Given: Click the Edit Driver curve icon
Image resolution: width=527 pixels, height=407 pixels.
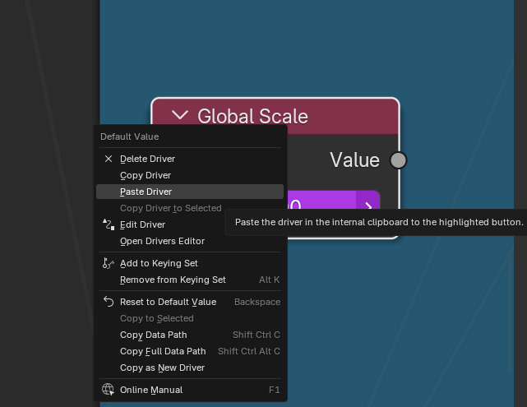Looking at the screenshot, I should (x=109, y=224).
